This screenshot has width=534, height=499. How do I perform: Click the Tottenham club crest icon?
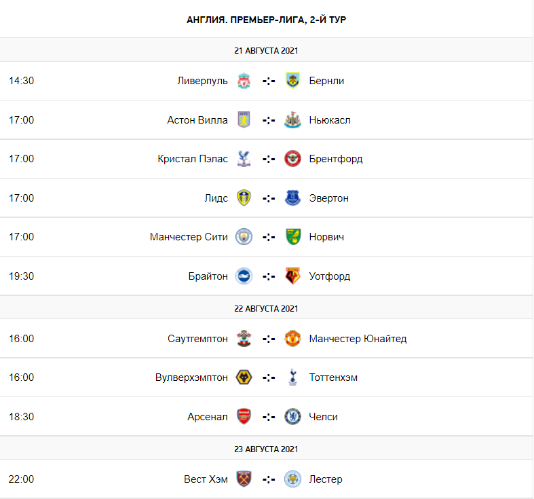coord(293,377)
